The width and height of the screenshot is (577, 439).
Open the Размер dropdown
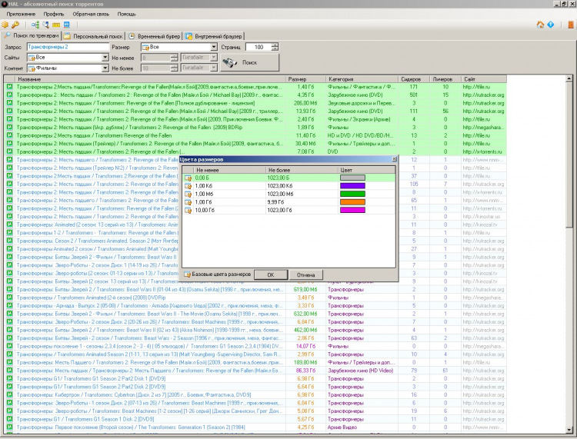(214, 47)
